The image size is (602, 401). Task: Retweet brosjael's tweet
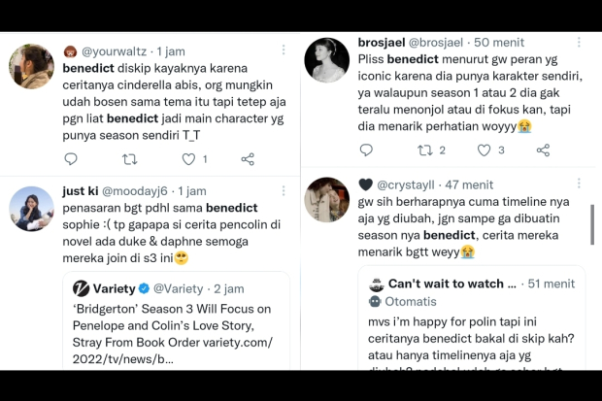click(425, 150)
